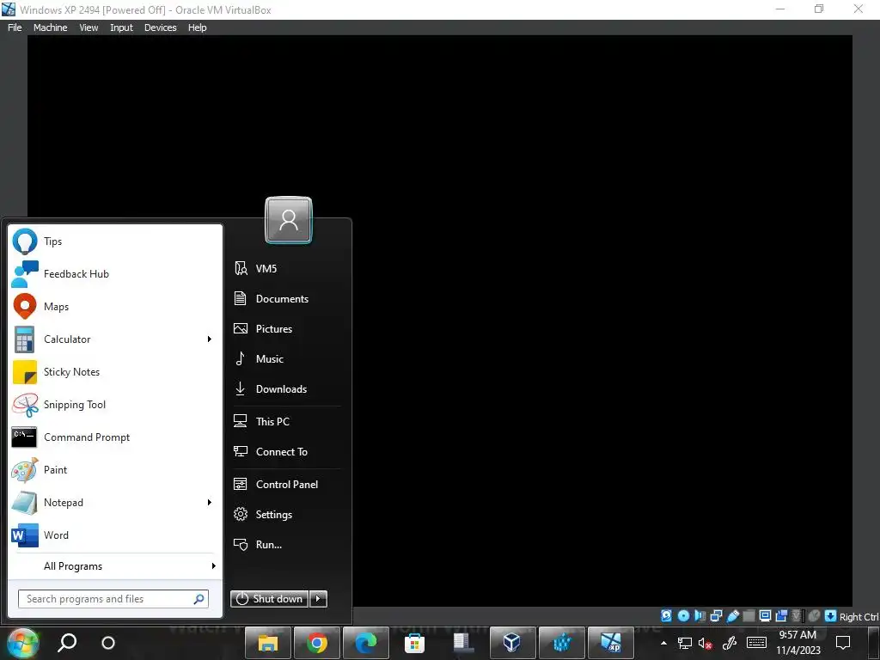Click the magnifier in the start menu search box
Viewport: 880px width, 660px height.
tap(199, 599)
